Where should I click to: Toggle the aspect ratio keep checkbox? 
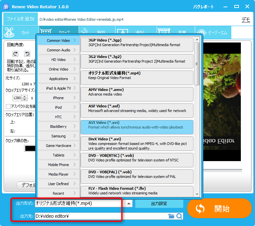point(8,106)
